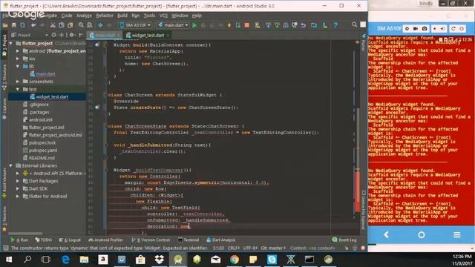Click the Paste icon in the toolbar
475x267 pixels.
coord(70,25)
